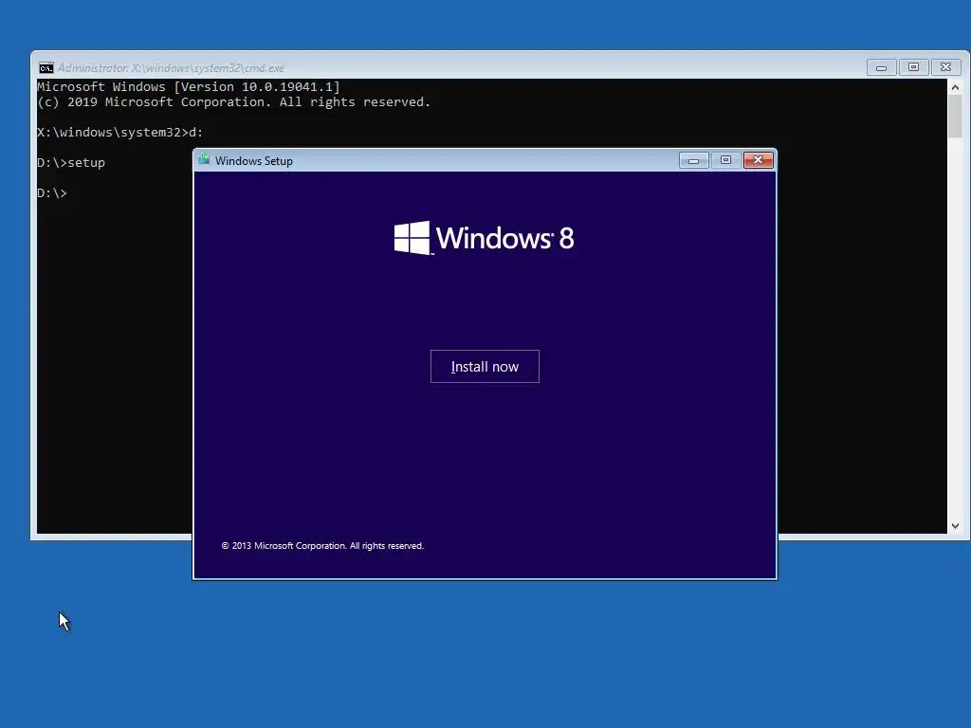Minimize the Windows Setup window

[693, 160]
